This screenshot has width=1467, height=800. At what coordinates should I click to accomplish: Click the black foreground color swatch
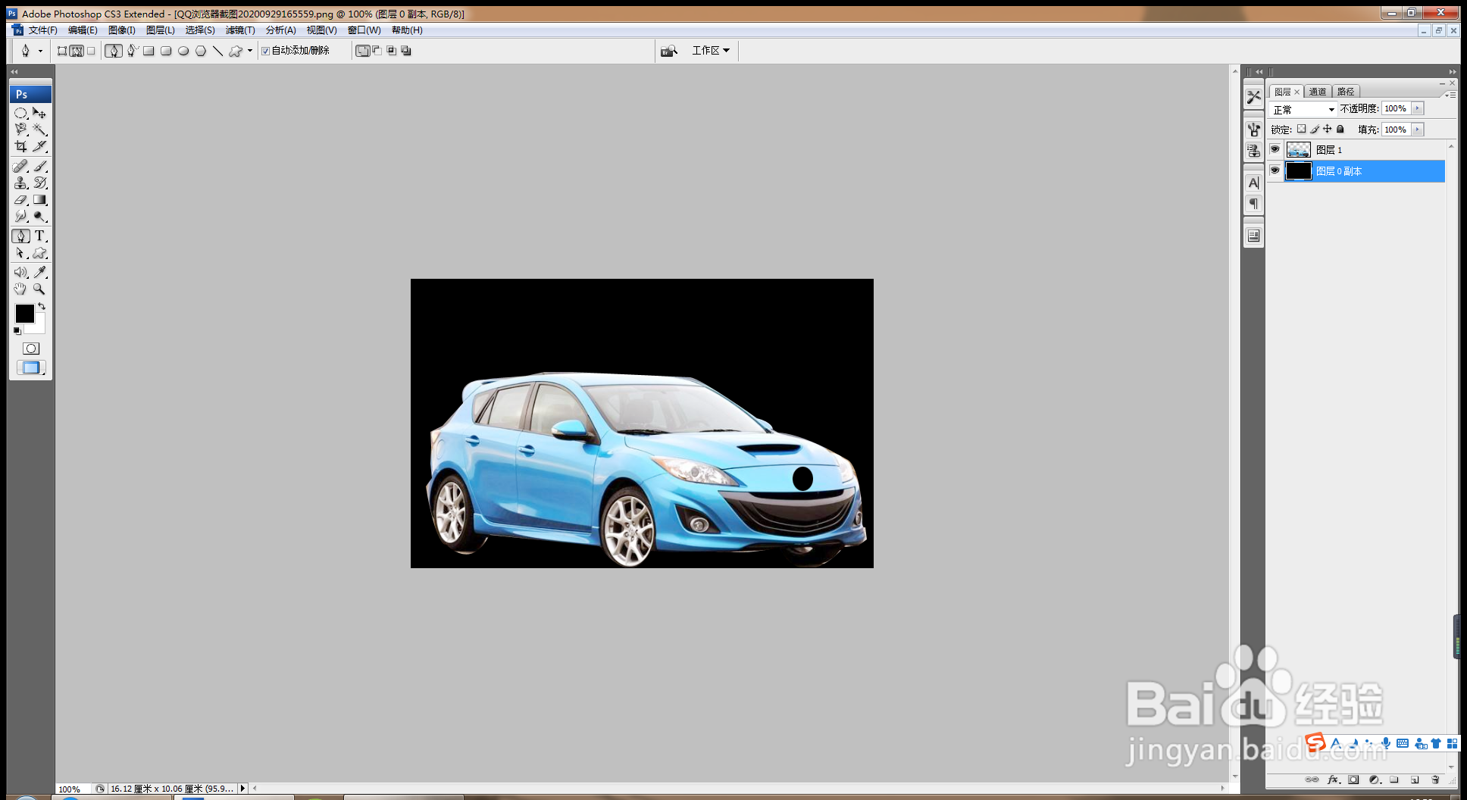(24, 313)
